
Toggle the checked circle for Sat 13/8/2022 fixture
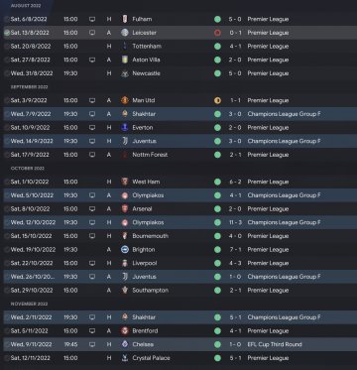coord(7,33)
